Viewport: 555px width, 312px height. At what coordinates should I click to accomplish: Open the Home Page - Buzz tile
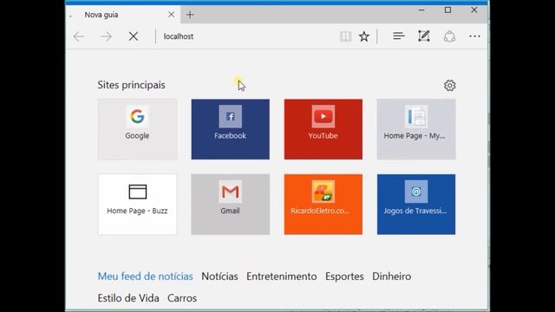137,205
